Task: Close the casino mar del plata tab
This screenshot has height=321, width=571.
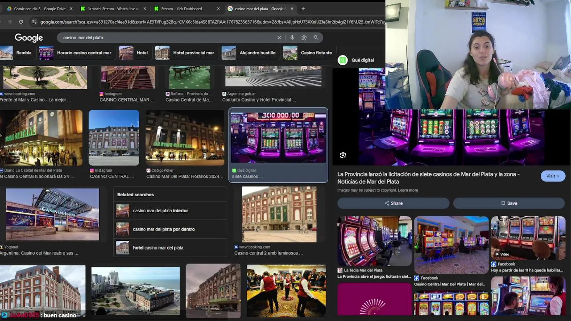Action: pyautogui.click(x=292, y=8)
